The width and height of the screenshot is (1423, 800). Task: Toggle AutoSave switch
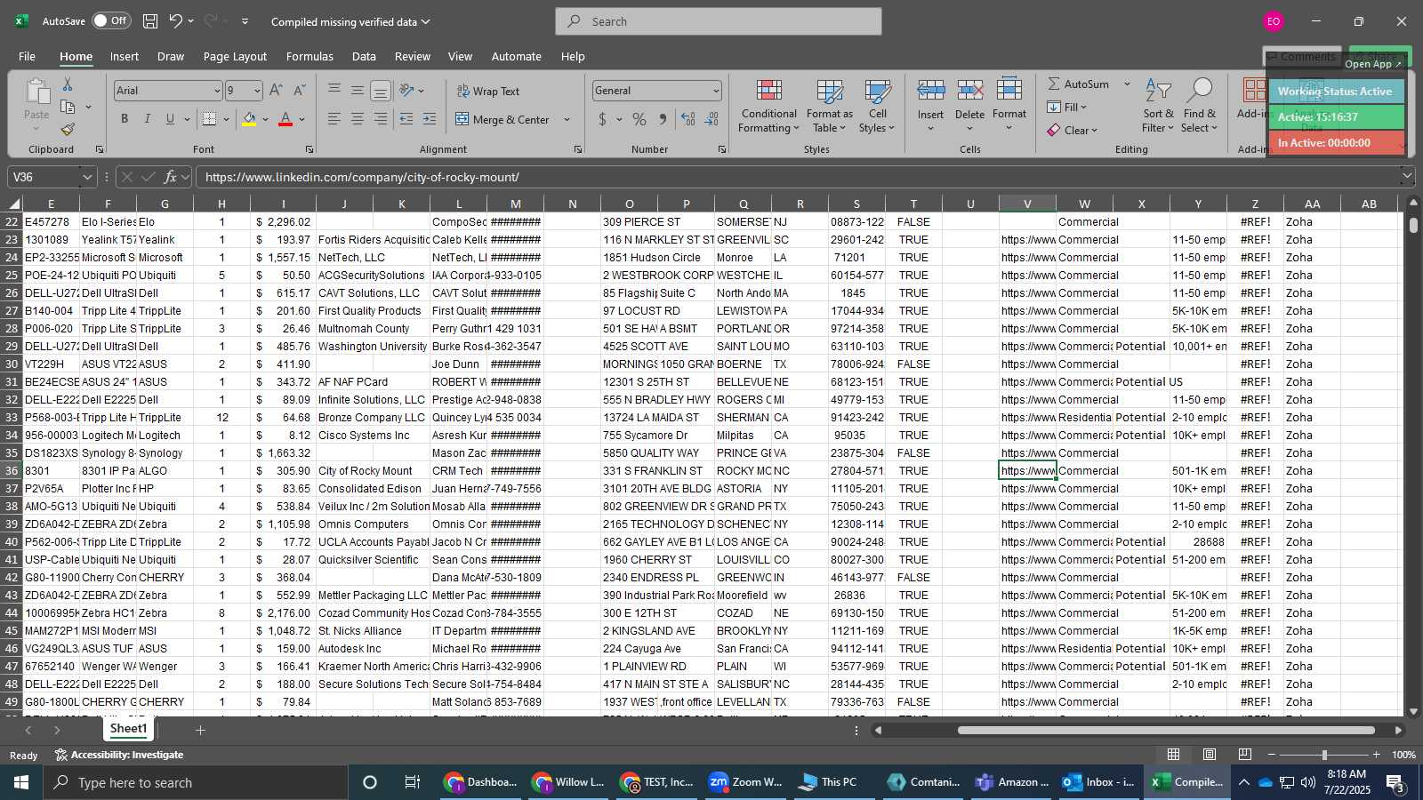pyautogui.click(x=110, y=20)
